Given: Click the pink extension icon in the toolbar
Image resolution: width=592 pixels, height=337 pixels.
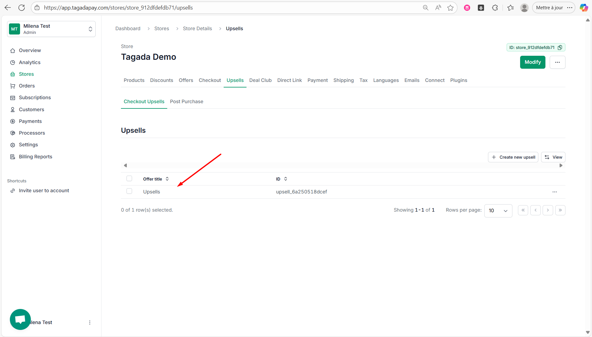Looking at the screenshot, I should (467, 8).
